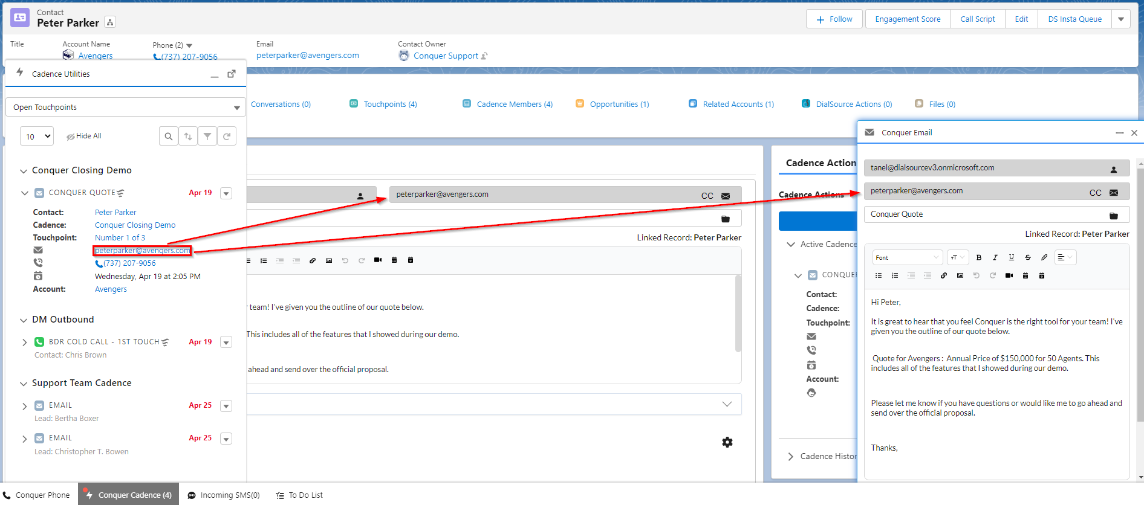Screen dimensions: 1144x505
Task: Click the text highlight pen icon in Conquer Email
Action: click(x=1044, y=257)
